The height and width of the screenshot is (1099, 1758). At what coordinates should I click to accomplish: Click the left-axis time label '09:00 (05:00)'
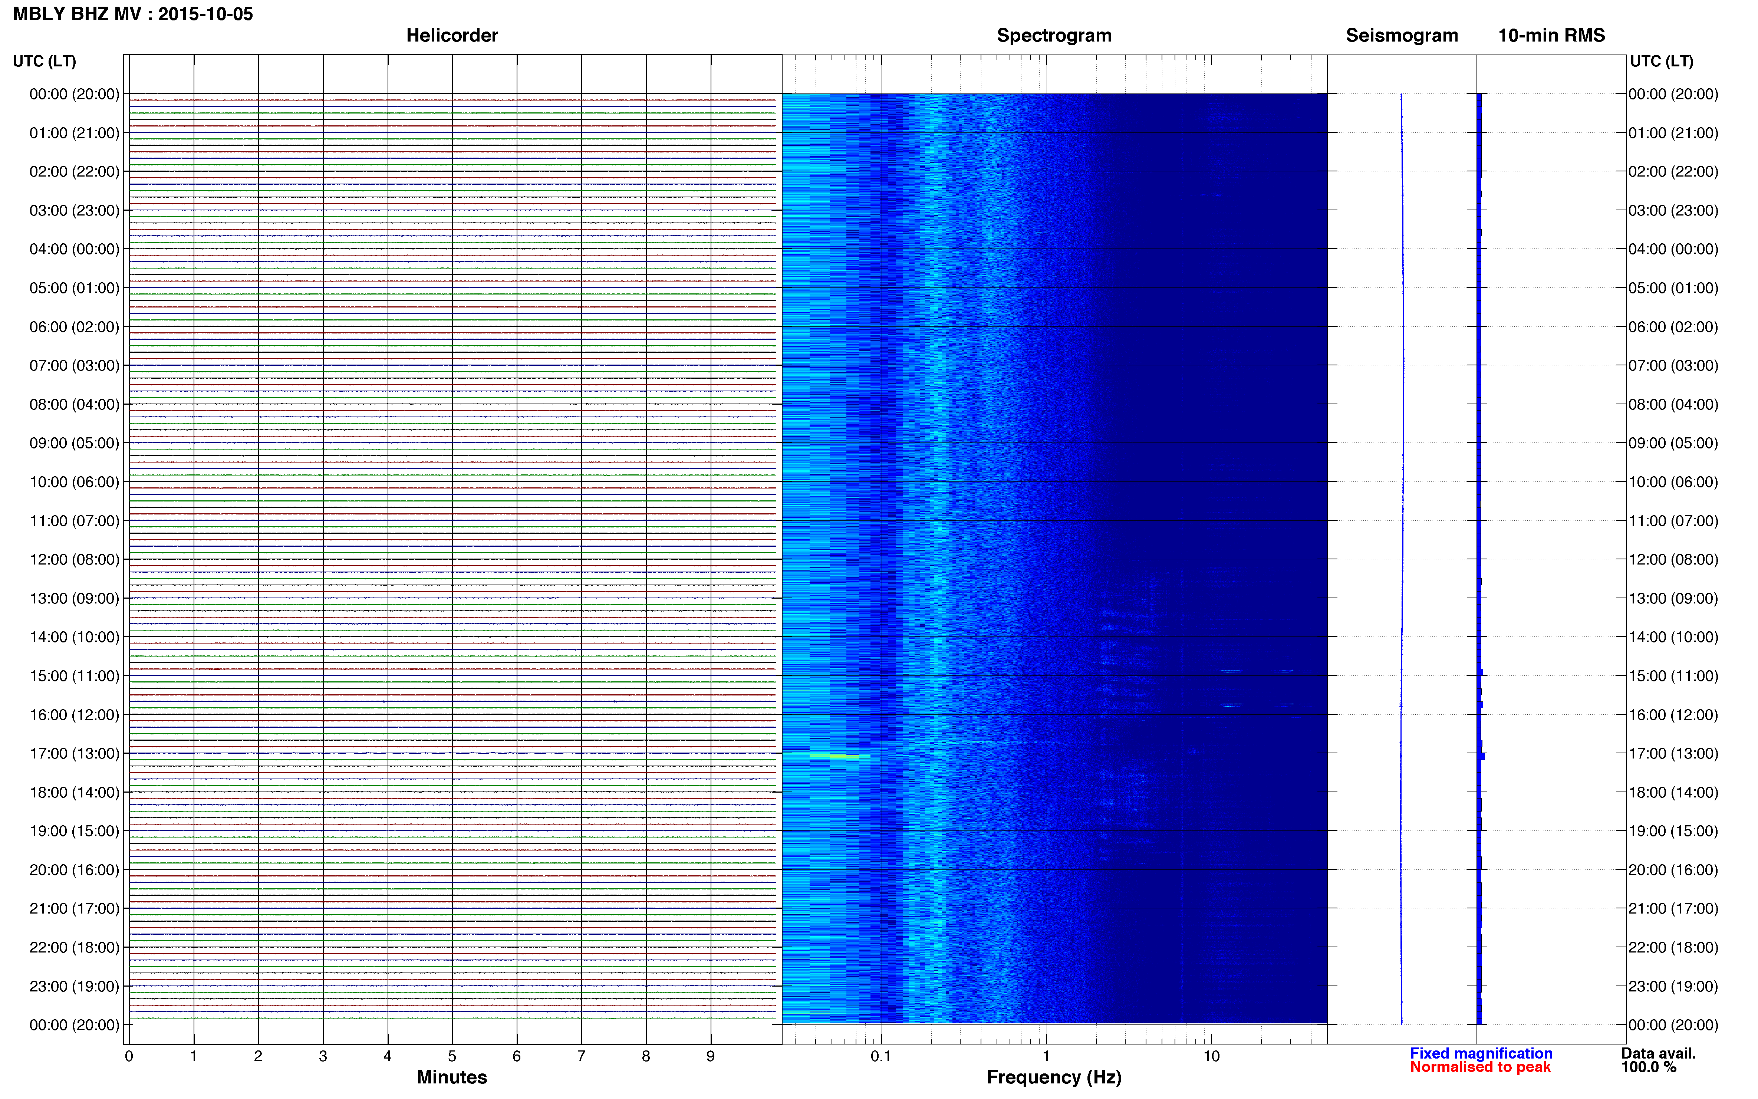[74, 443]
